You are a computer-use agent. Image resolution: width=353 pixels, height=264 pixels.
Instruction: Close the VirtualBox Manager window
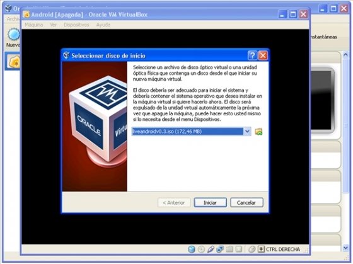pos(344,9)
